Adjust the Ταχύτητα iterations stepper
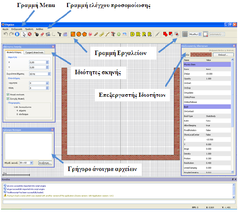Screen dimensions: 240x212 point(47,83)
